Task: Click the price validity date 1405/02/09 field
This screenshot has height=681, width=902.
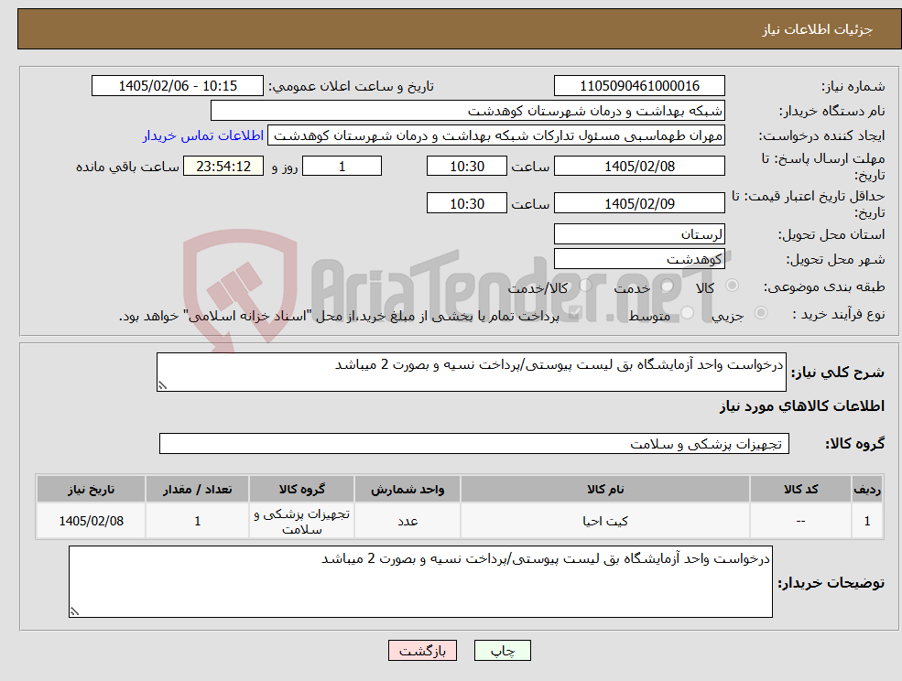Action: point(639,203)
